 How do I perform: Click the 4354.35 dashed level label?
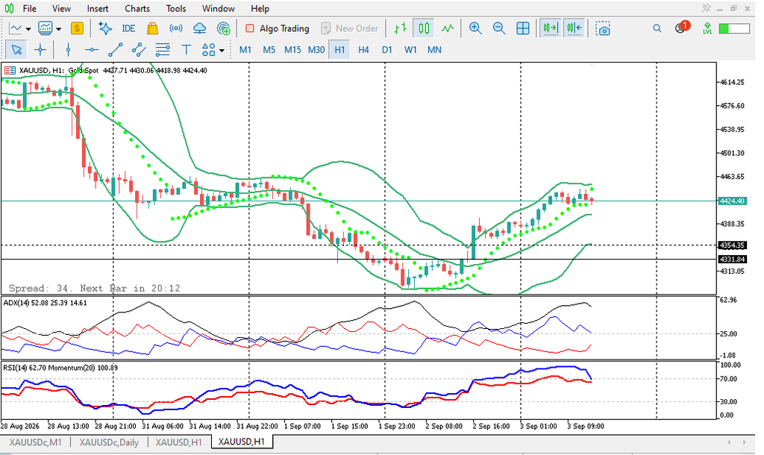733,245
